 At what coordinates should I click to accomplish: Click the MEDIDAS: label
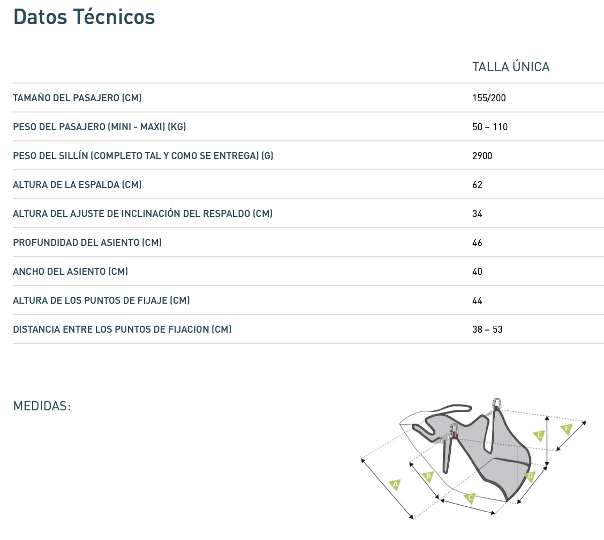(42, 406)
